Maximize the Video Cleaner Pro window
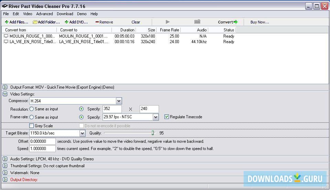330x190 pixels. [316, 6]
